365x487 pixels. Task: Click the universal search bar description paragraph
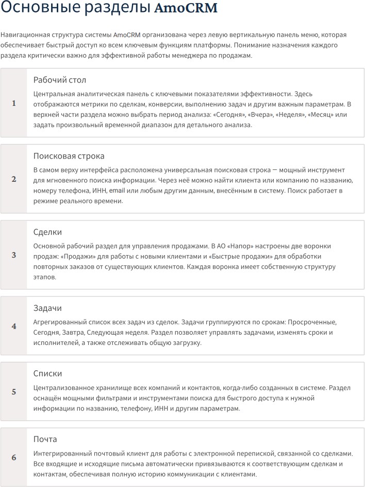click(192, 185)
